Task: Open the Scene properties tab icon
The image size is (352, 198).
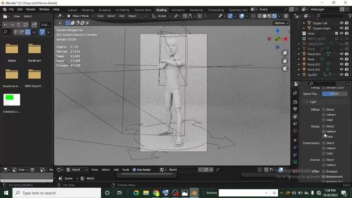Action: pyautogui.click(x=295, y=124)
